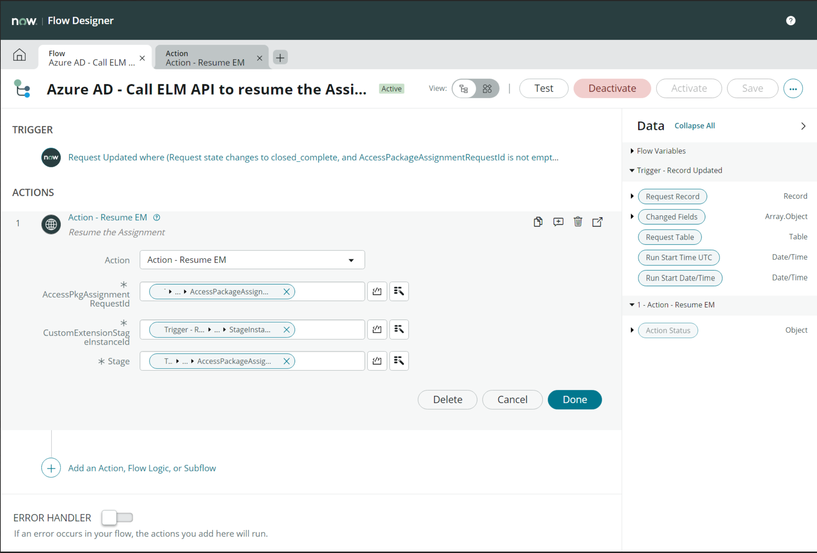The width and height of the screenshot is (817, 553).
Task: Click Add an Action, Flow Logic, or Subflow
Action: [x=142, y=468]
